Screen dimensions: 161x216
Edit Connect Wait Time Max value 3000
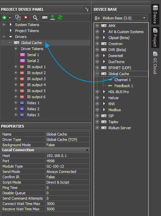tap(67, 204)
